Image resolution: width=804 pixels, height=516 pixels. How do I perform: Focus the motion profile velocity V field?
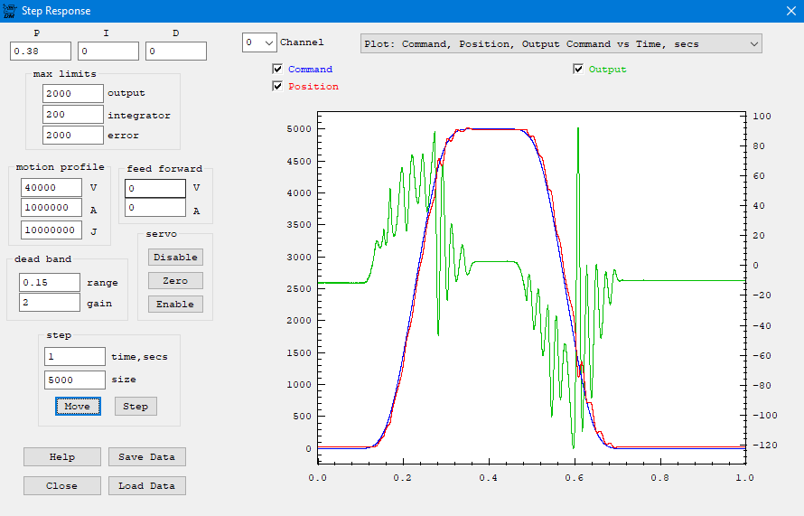(x=51, y=188)
